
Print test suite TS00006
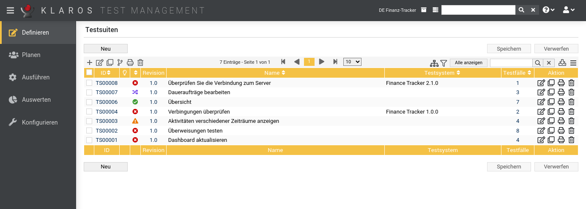click(561, 102)
